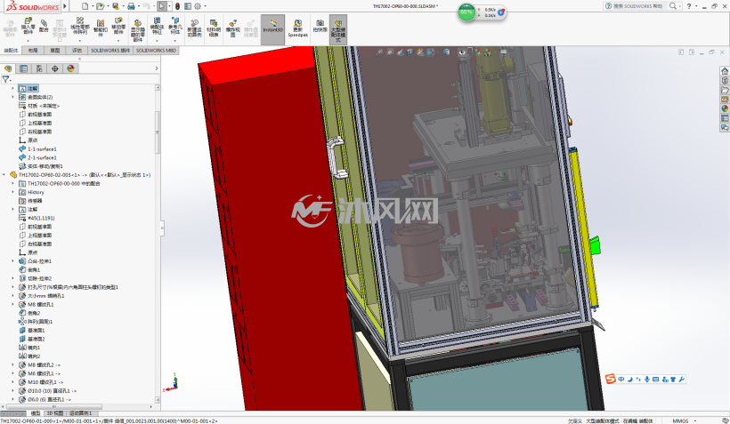Open SOLIDWORKS Resources home icon
This screenshot has height=424, width=730.
click(725, 71)
